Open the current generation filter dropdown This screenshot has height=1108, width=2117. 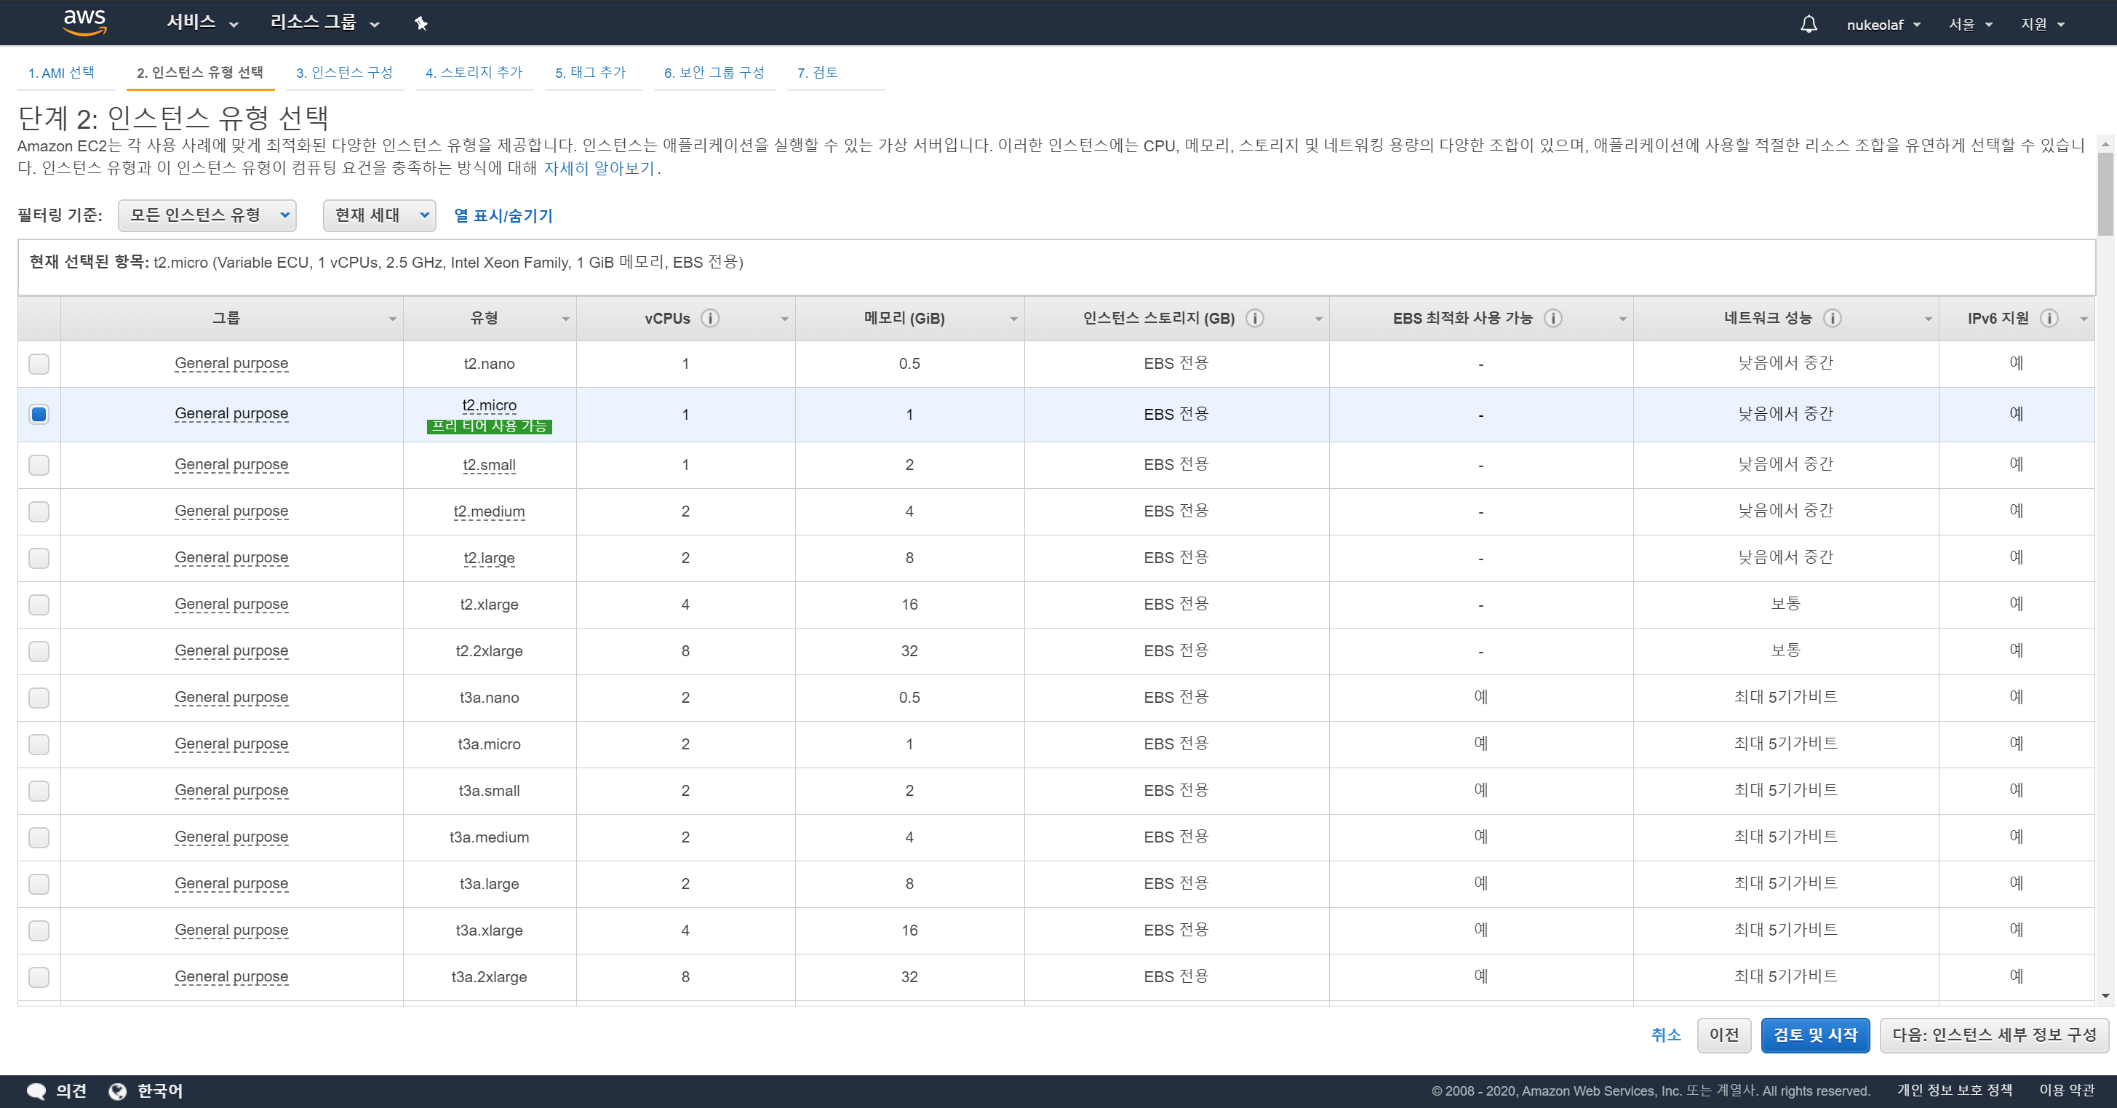point(379,215)
